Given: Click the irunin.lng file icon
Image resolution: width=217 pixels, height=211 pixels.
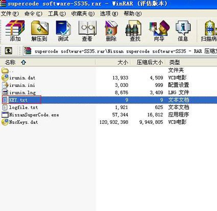Looking at the screenshot, I should 5,93.
